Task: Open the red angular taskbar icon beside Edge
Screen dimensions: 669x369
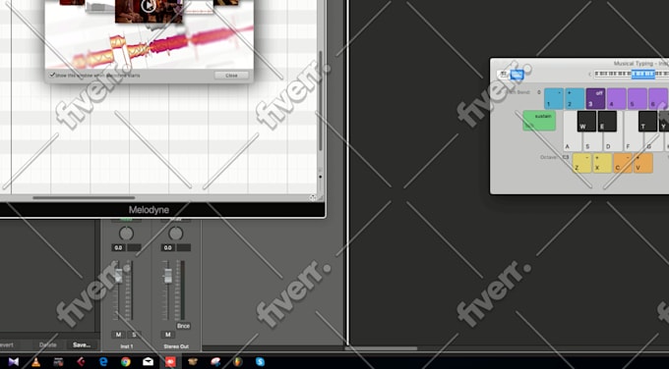Action: click(x=81, y=362)
